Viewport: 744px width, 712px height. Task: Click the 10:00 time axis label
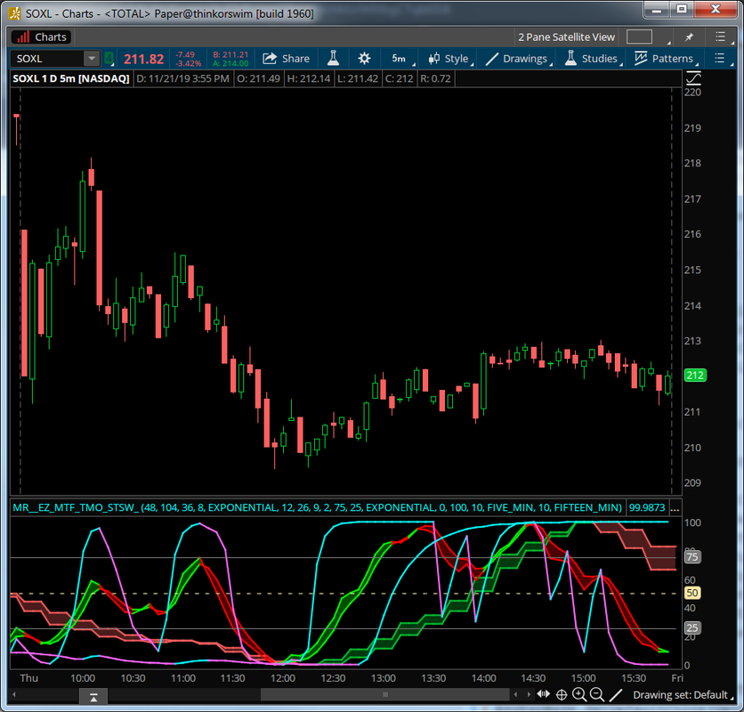[x=83, y=678]
